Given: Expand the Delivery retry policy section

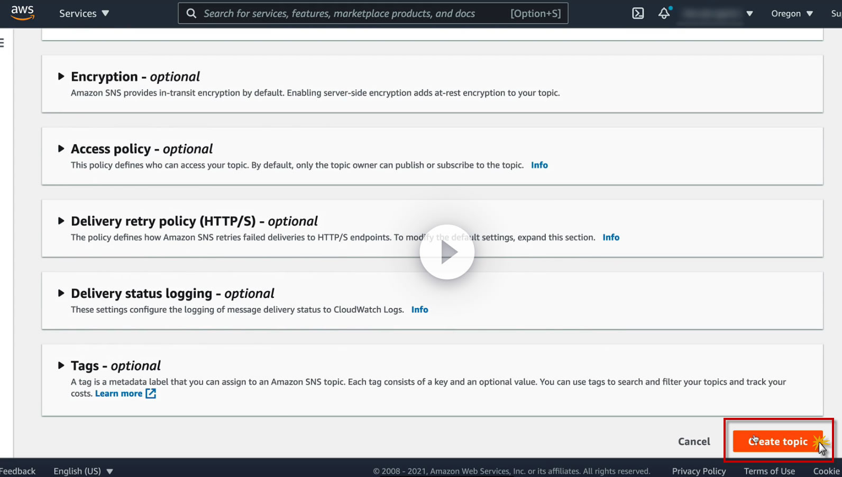Looking at the screenshot, I should (61, 221).
